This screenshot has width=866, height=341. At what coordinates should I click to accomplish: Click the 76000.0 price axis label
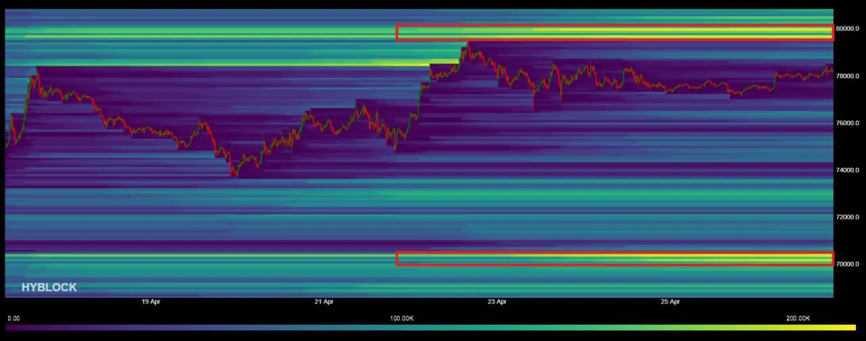coord(848,123)
